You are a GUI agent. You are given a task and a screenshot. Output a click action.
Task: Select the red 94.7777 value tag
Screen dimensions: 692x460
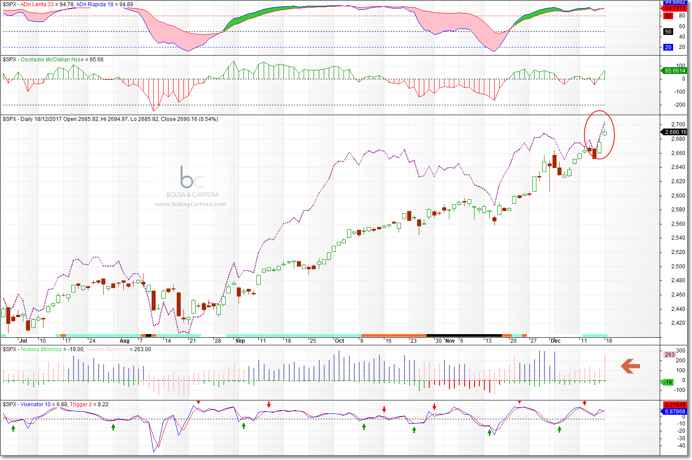[x=675, y=8]
